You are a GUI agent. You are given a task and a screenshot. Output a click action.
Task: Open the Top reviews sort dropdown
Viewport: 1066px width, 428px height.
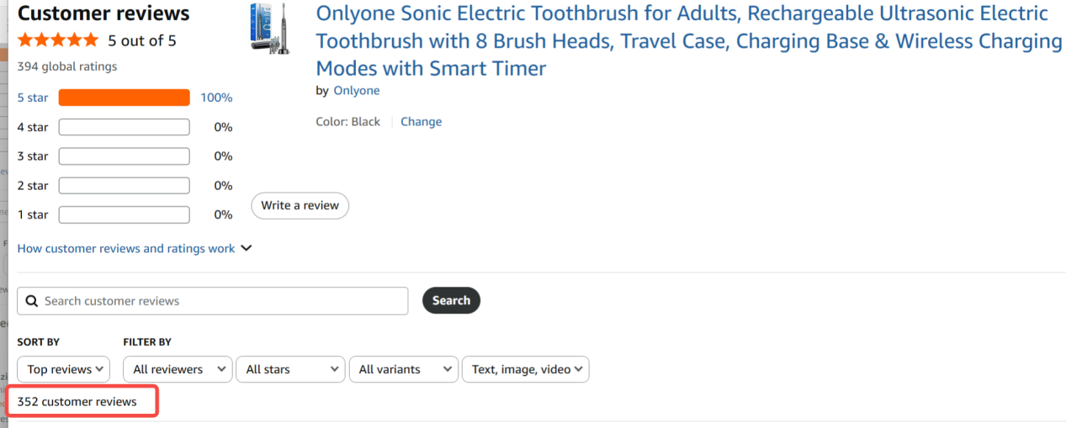(x=64, y=369)
